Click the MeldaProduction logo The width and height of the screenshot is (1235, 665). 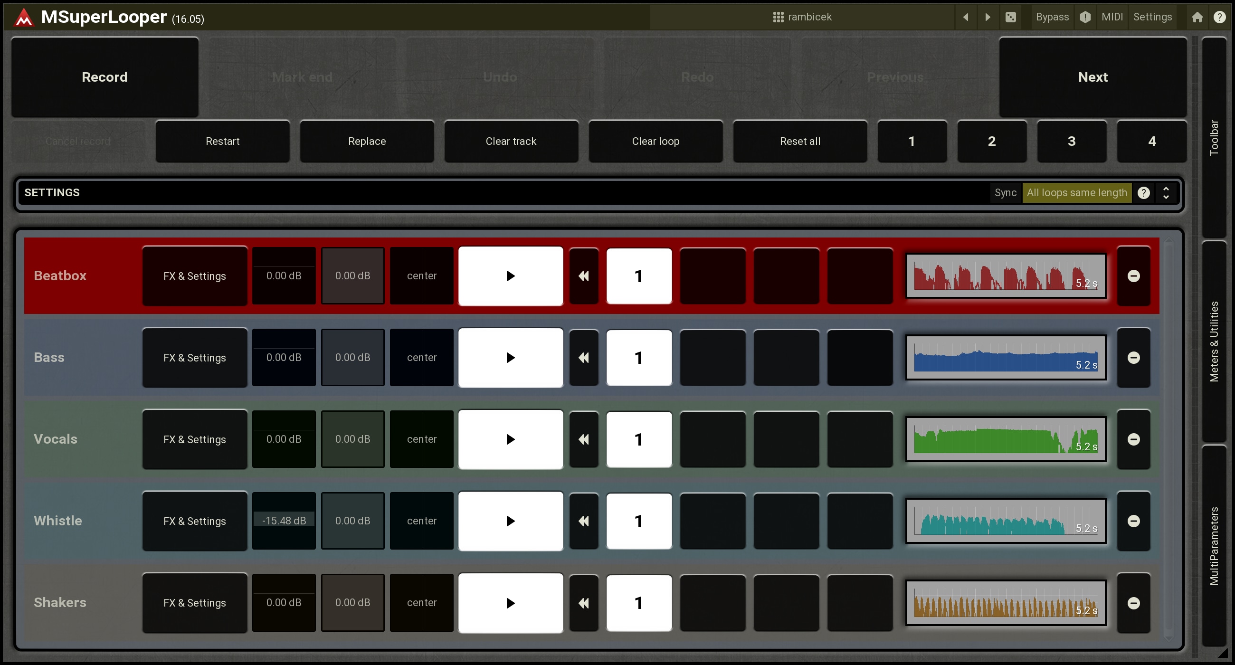click(23, 18)
